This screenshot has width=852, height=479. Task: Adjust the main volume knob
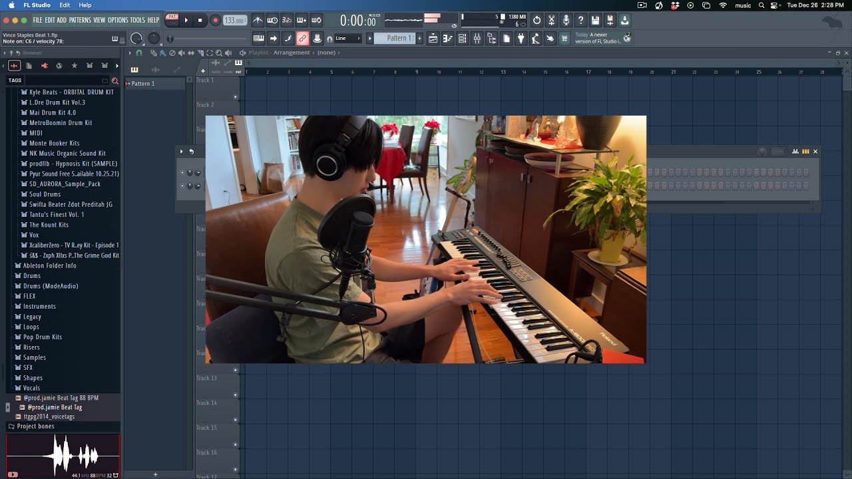(x=136, y=39)
